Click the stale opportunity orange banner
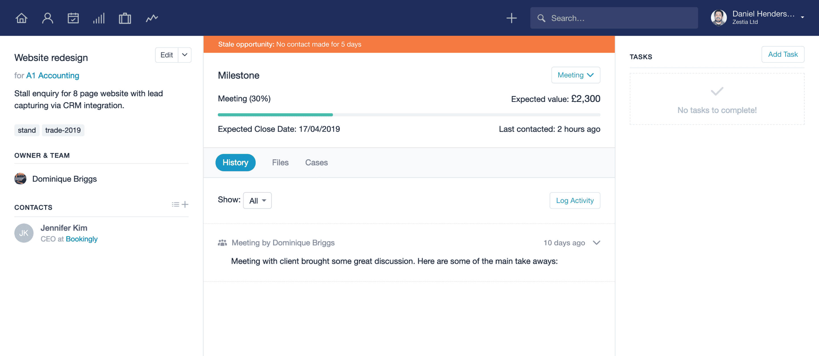Viewport: 819px width, 356px height. [x=409, y=44]
